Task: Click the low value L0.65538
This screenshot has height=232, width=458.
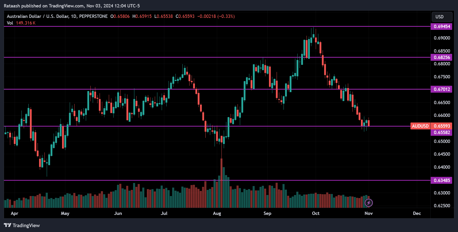Action: pos(163,16)
